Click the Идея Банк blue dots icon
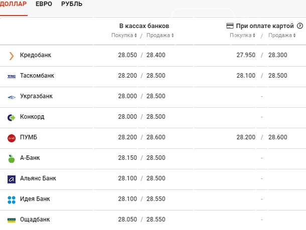The width and height of the screenshot is (306, 230). click(12, 199)
